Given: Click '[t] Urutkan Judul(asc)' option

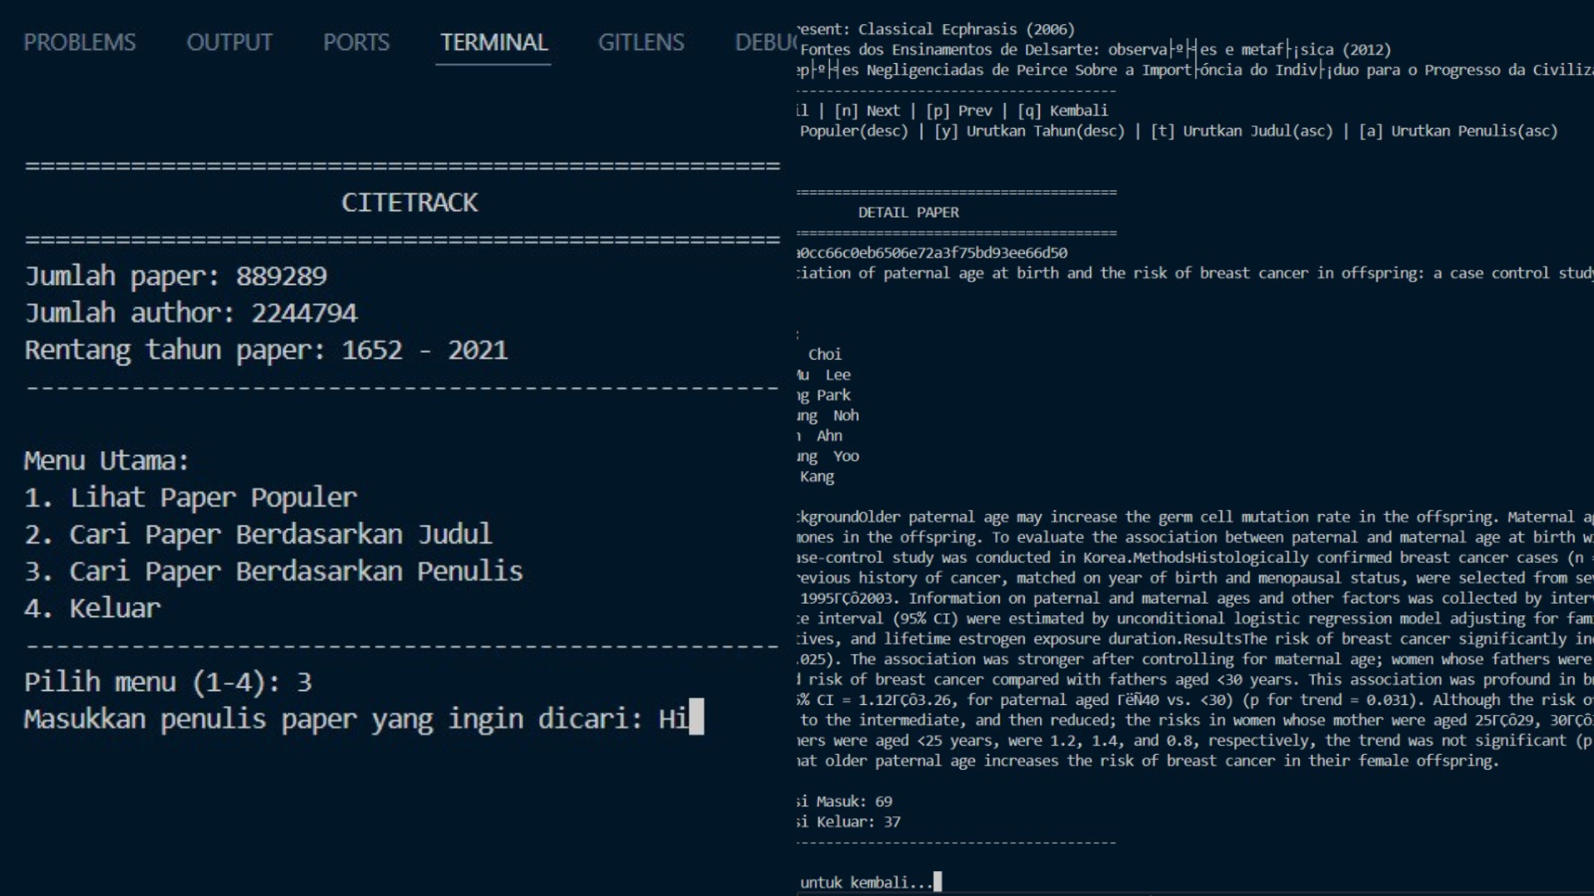Looking at the screenshot, I should point(1241,131).
